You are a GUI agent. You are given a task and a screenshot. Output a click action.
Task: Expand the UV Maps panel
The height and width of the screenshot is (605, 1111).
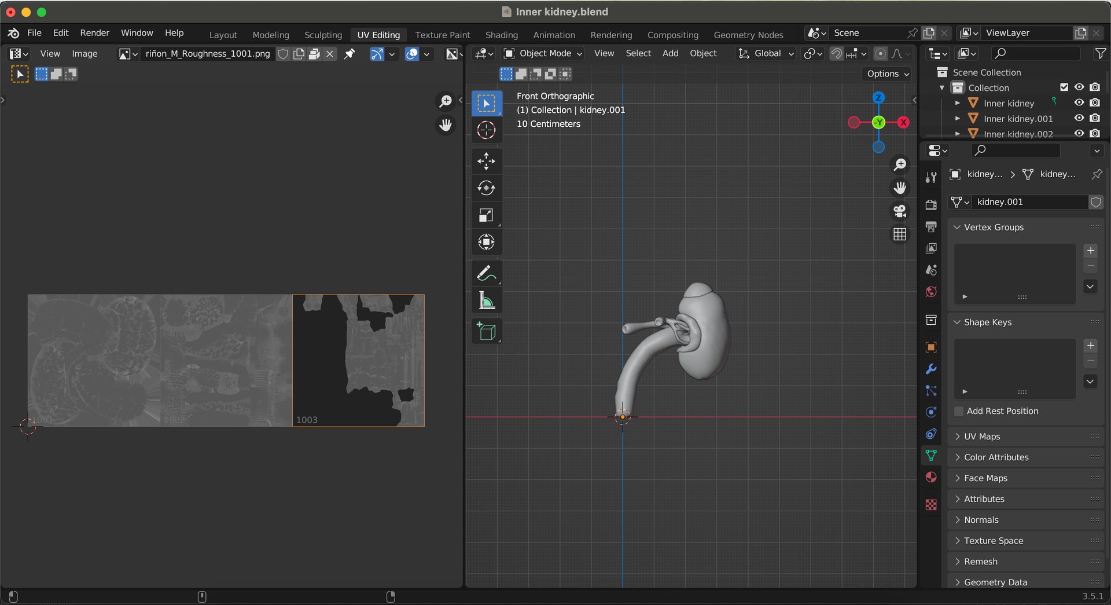(1026, 437)
